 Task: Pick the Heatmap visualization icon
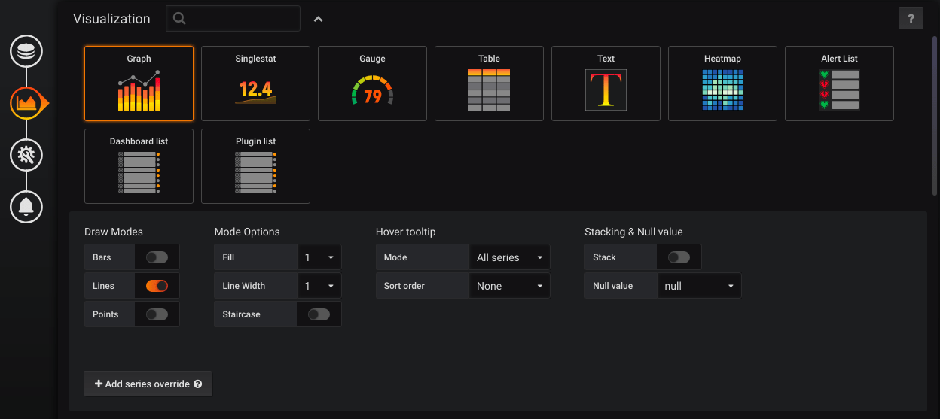click(722, 90)
